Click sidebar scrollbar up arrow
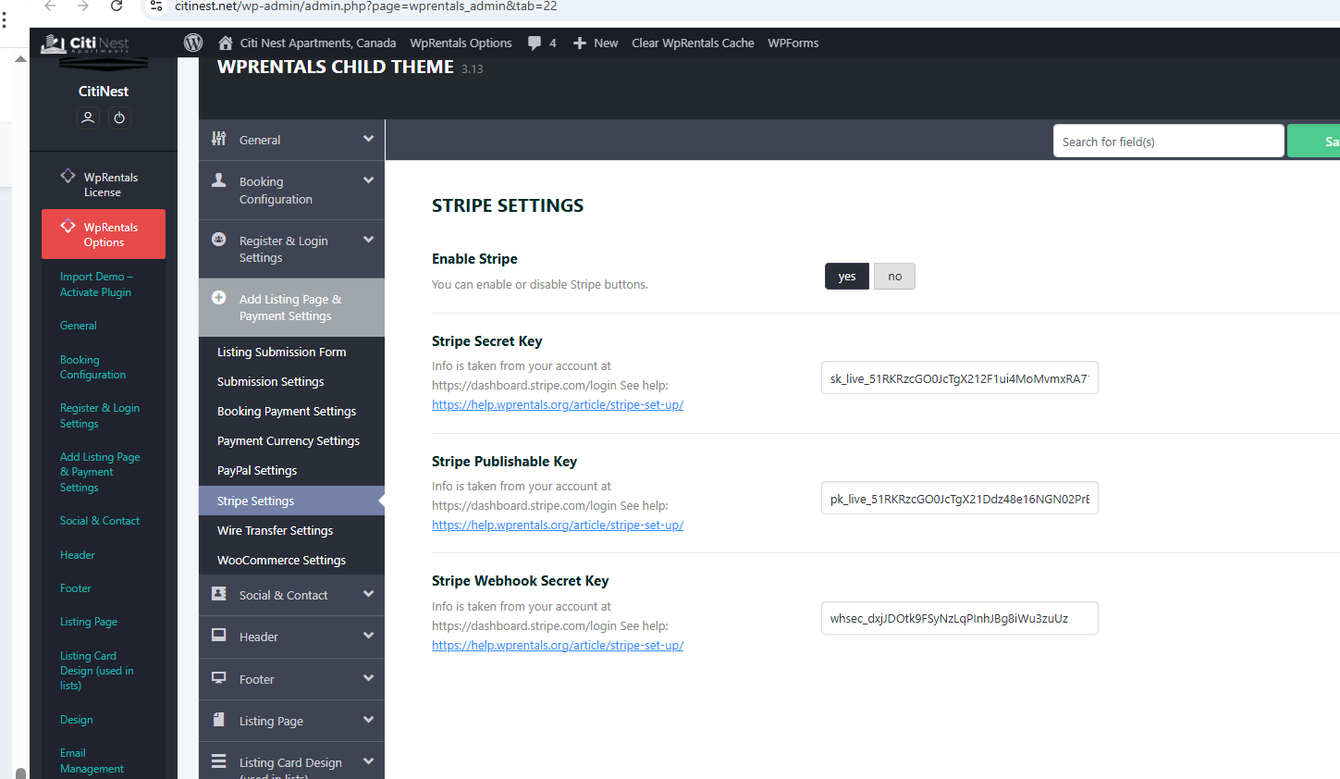This screenshot has height=779, width=1340. pyautogui.click(x=20, y=58)
